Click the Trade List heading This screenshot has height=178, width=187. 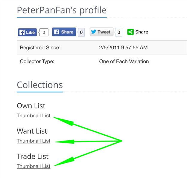(33, 156)
